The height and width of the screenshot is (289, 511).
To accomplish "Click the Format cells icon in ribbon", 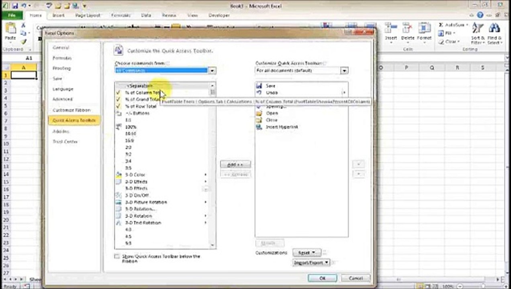I will (424, 28).
